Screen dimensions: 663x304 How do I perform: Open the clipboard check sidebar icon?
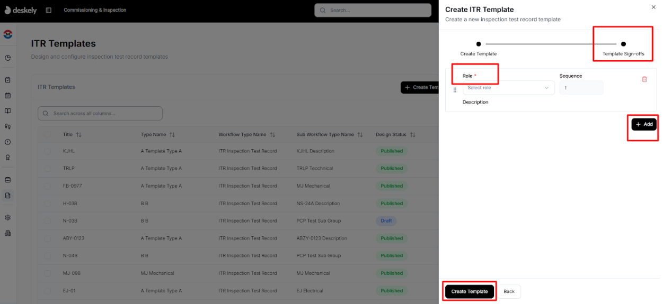(x=8, y=80)
